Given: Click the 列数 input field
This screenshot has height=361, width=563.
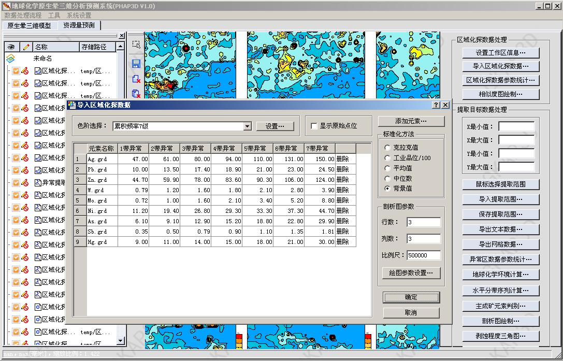Looking at the screenshot, I should (424, 239).
